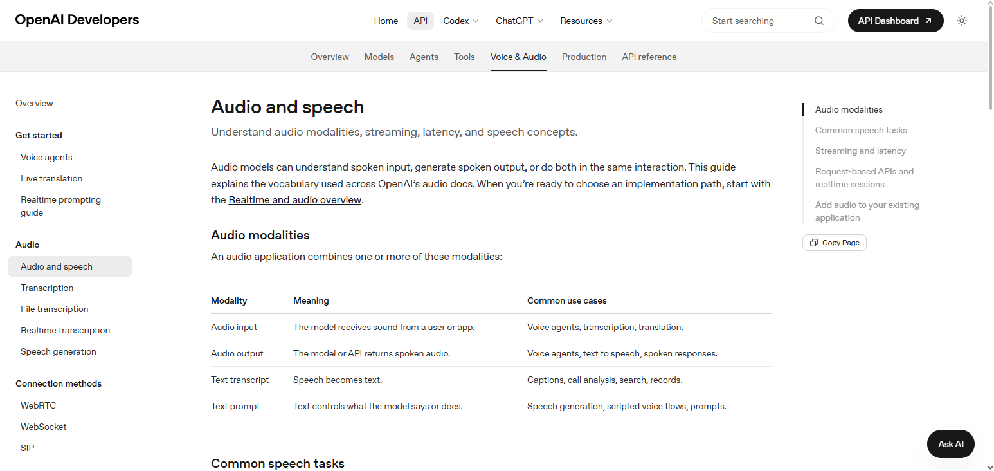Screen dimensions: 994x471
Task: Open the Ask AI chat button
Action: point(951,444)
